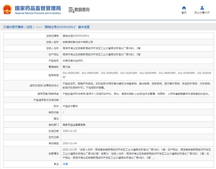This screenshot has width=216, height=169.
Task: Click the 注册人住所 address value
Action: (102, 48)
